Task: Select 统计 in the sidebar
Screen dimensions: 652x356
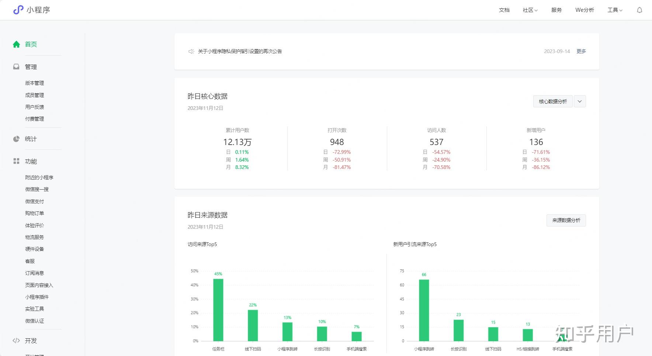Action: coord(31,139)
